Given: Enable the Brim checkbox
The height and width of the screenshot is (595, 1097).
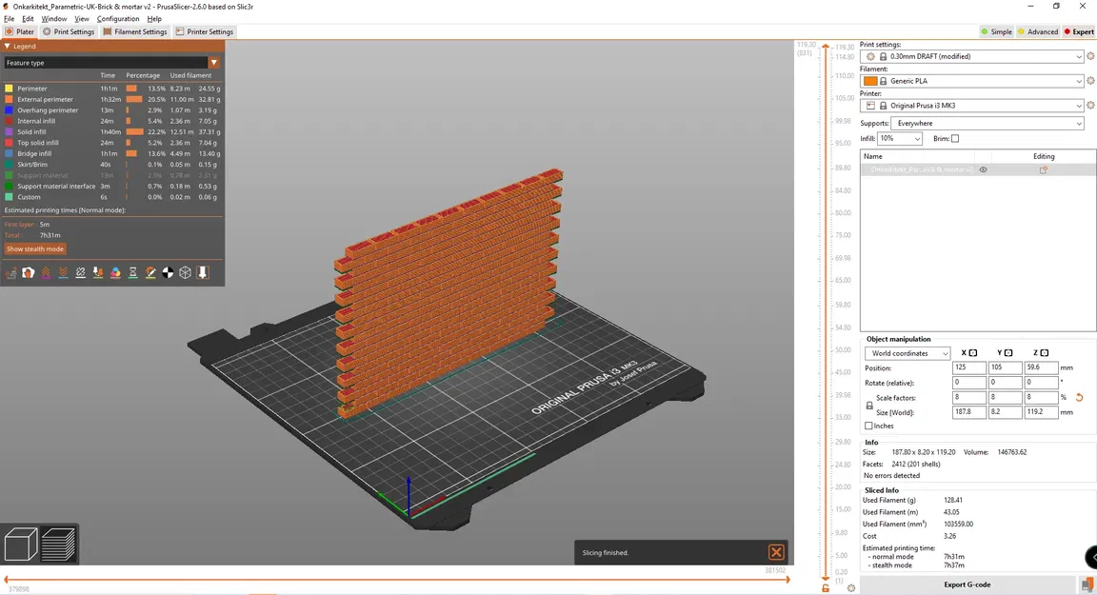Looking at the screenshot, I should tap(955, 138).
